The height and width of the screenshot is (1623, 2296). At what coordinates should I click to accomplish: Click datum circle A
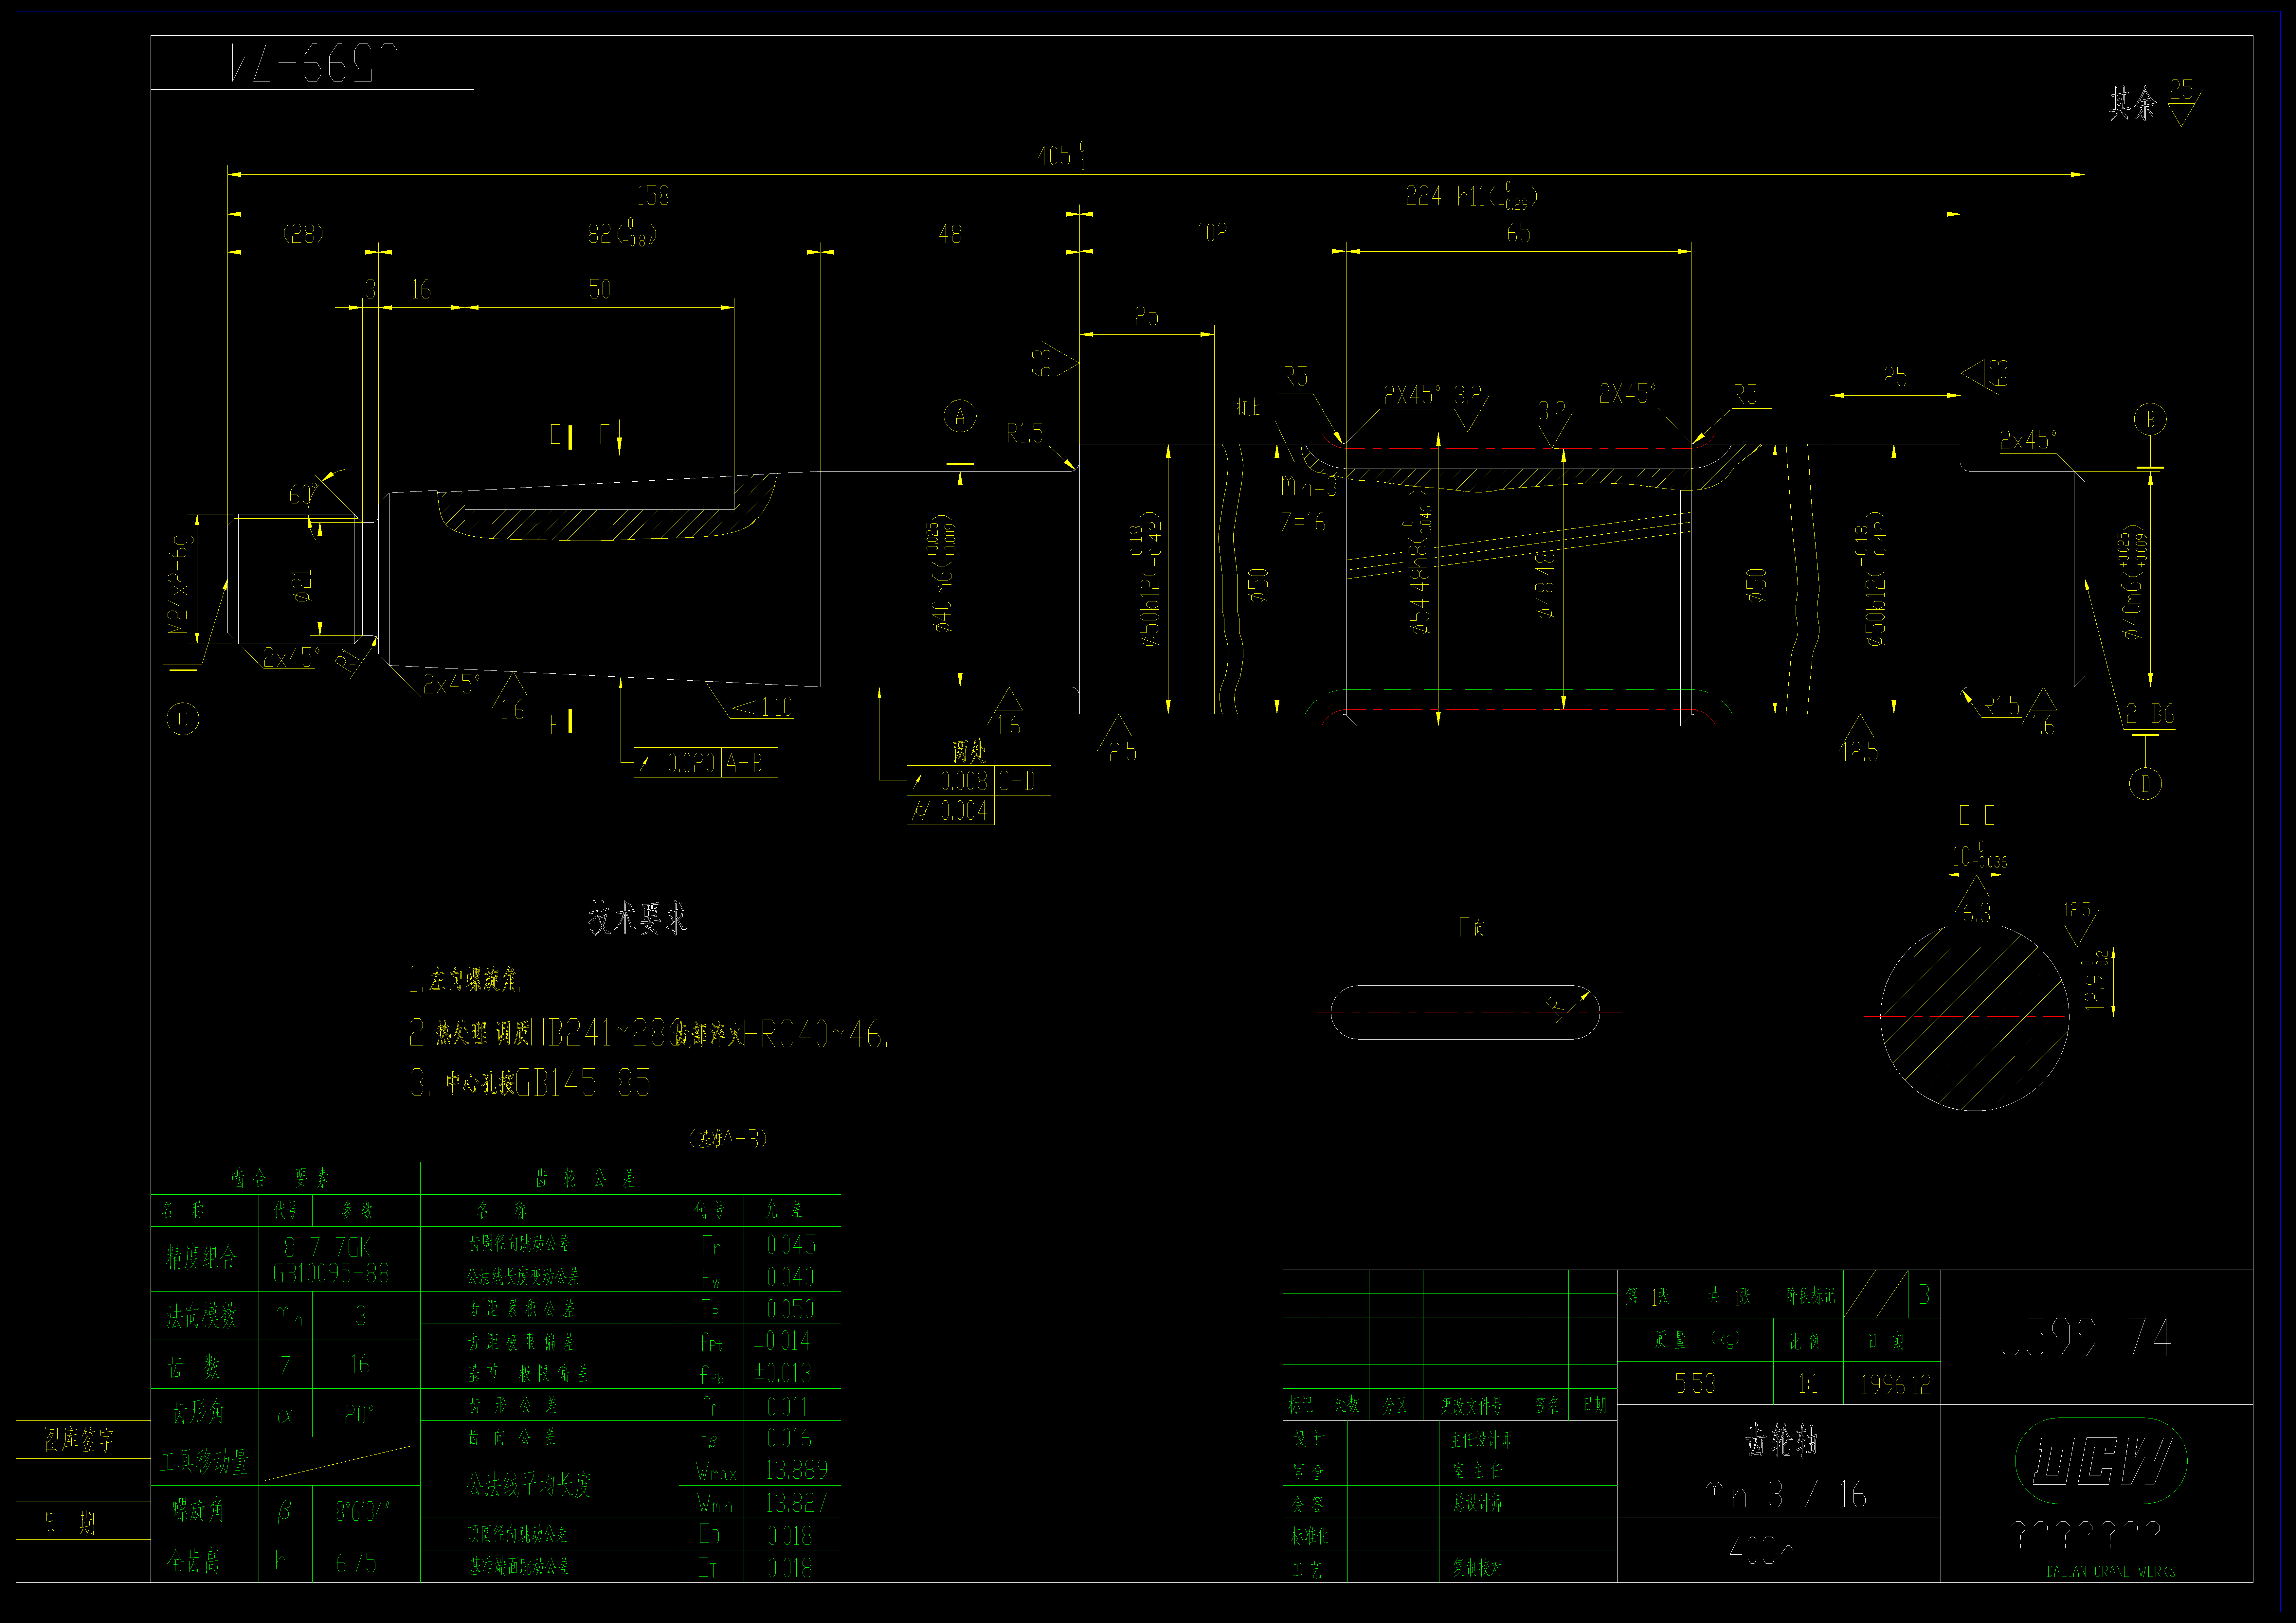pyautogui.click(x=960, y=416)
